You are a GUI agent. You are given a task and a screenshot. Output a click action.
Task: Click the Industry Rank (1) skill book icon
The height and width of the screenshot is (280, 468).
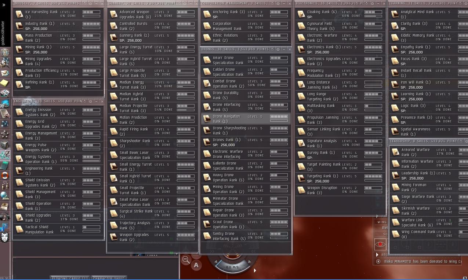coord(19,26)
